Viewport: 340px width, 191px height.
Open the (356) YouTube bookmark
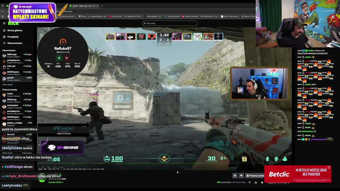(115, 16)
